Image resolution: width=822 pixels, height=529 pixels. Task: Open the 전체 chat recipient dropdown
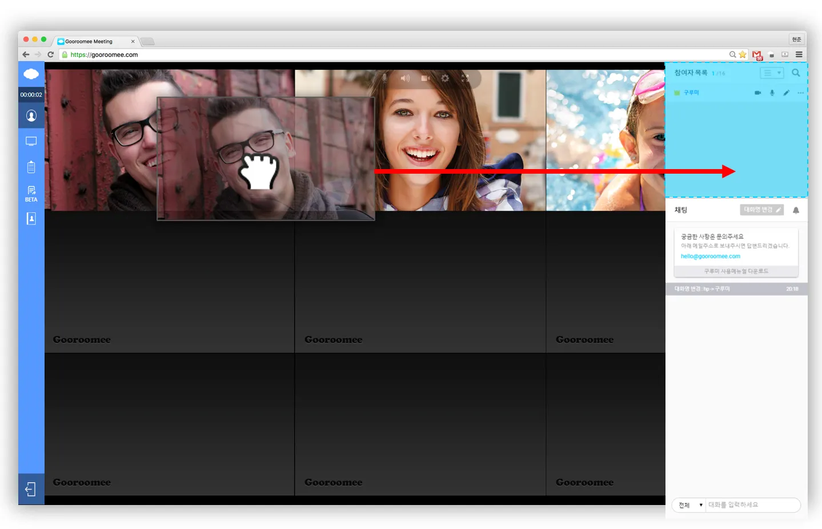(x=690, y=505)
